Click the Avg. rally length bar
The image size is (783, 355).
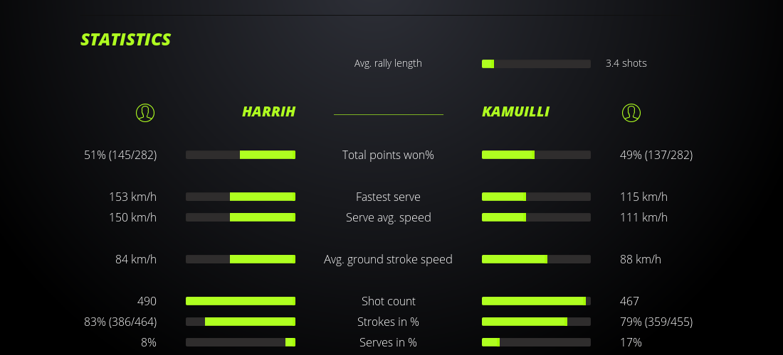click(x=536, y=64)
